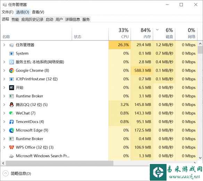
Task: Select Microsoft Windows Search process icon
Action: pos(11,156)
